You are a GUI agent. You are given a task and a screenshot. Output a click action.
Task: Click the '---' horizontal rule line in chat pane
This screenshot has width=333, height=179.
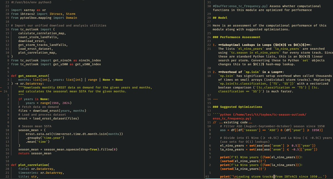[x=215, y=99]
